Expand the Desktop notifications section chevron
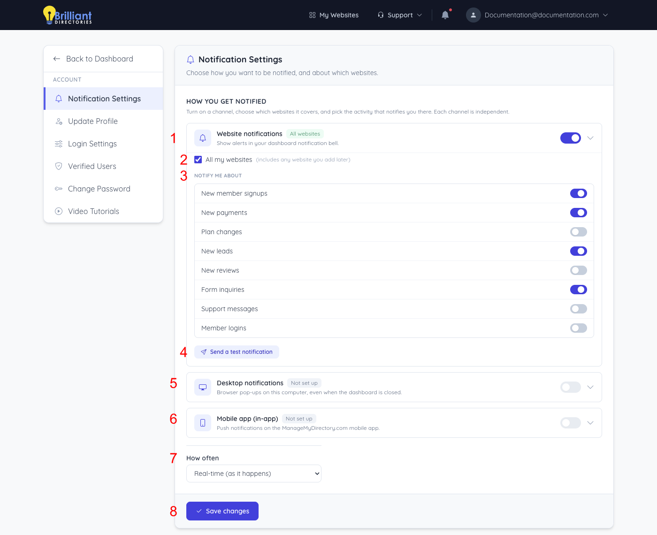657x535 pixels. (590, 387)
